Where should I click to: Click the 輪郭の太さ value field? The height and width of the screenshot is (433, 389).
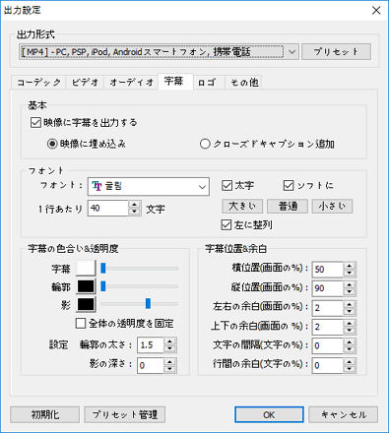[151, 345]
